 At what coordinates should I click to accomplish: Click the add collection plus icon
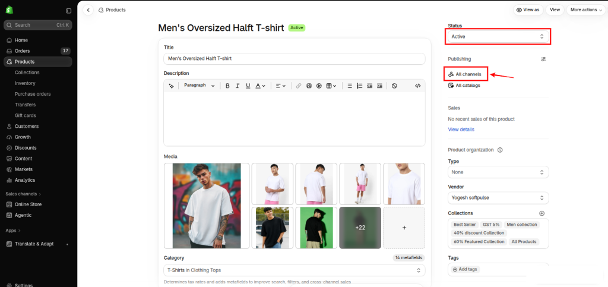pos(542,213)
